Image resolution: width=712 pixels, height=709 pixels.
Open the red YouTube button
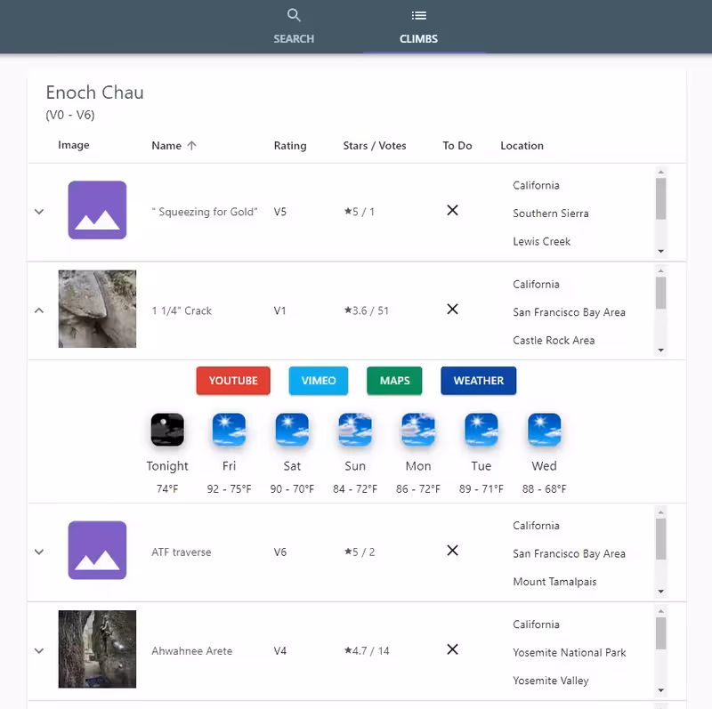[x=233, y=381]
